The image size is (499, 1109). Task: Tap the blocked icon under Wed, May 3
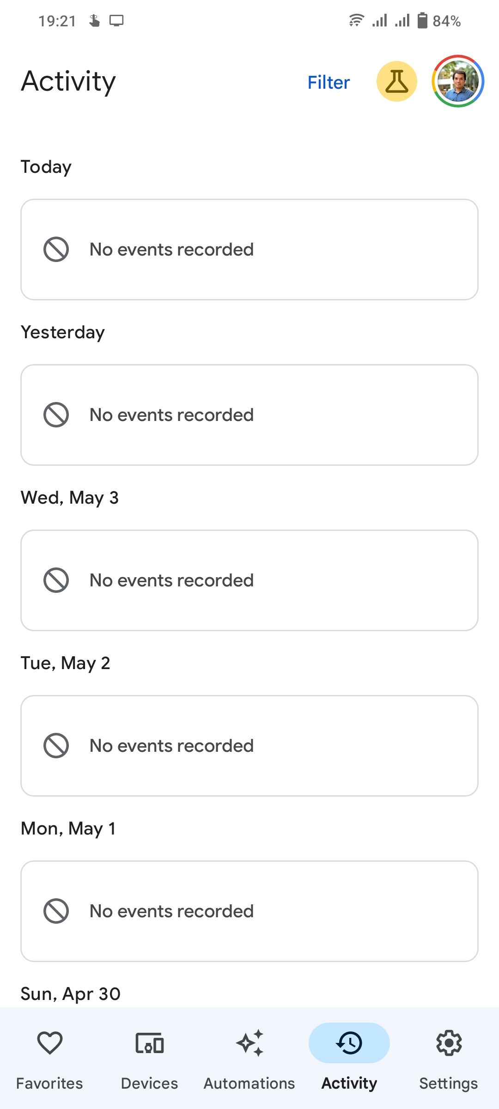point(56,580)
